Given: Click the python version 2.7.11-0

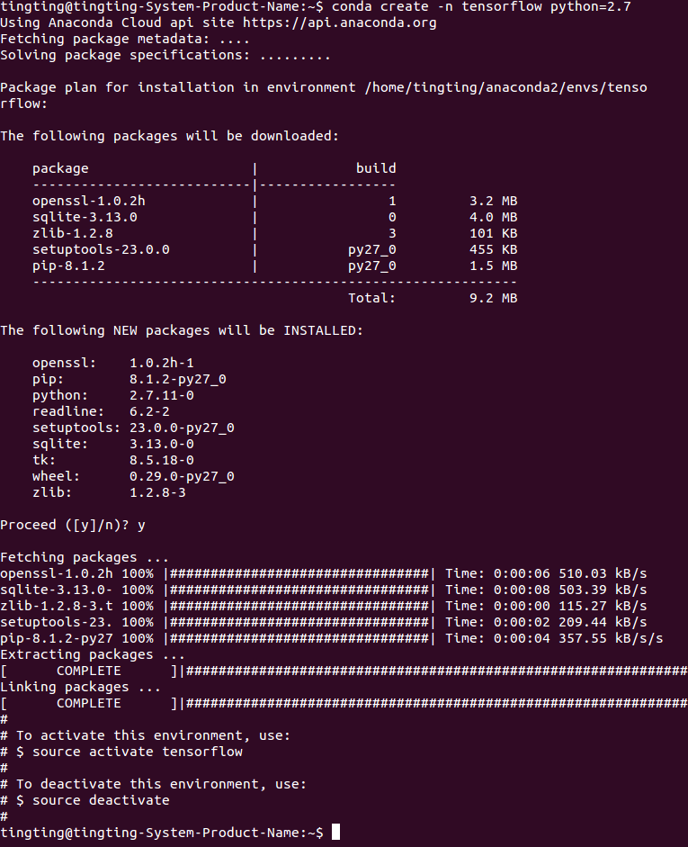Looking at the screenshot, I should (x=161, y=396).
